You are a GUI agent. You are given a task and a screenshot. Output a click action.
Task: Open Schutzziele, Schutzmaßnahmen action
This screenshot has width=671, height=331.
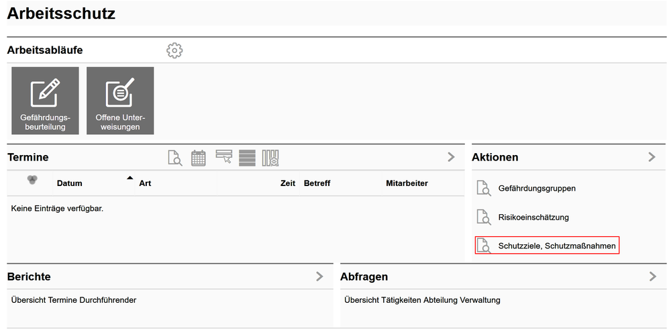(x=557, y=246)
